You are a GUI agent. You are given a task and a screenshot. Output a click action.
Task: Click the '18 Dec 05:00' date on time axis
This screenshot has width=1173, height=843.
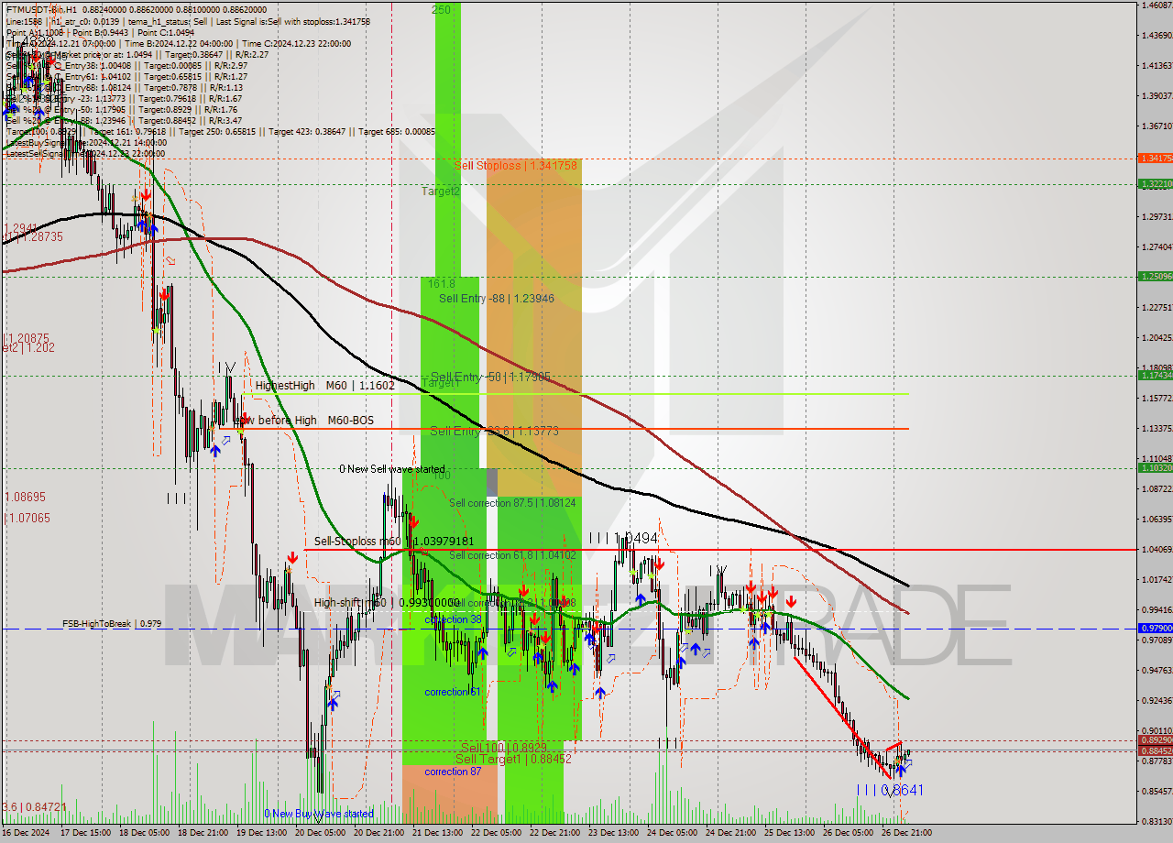[145, 833]
